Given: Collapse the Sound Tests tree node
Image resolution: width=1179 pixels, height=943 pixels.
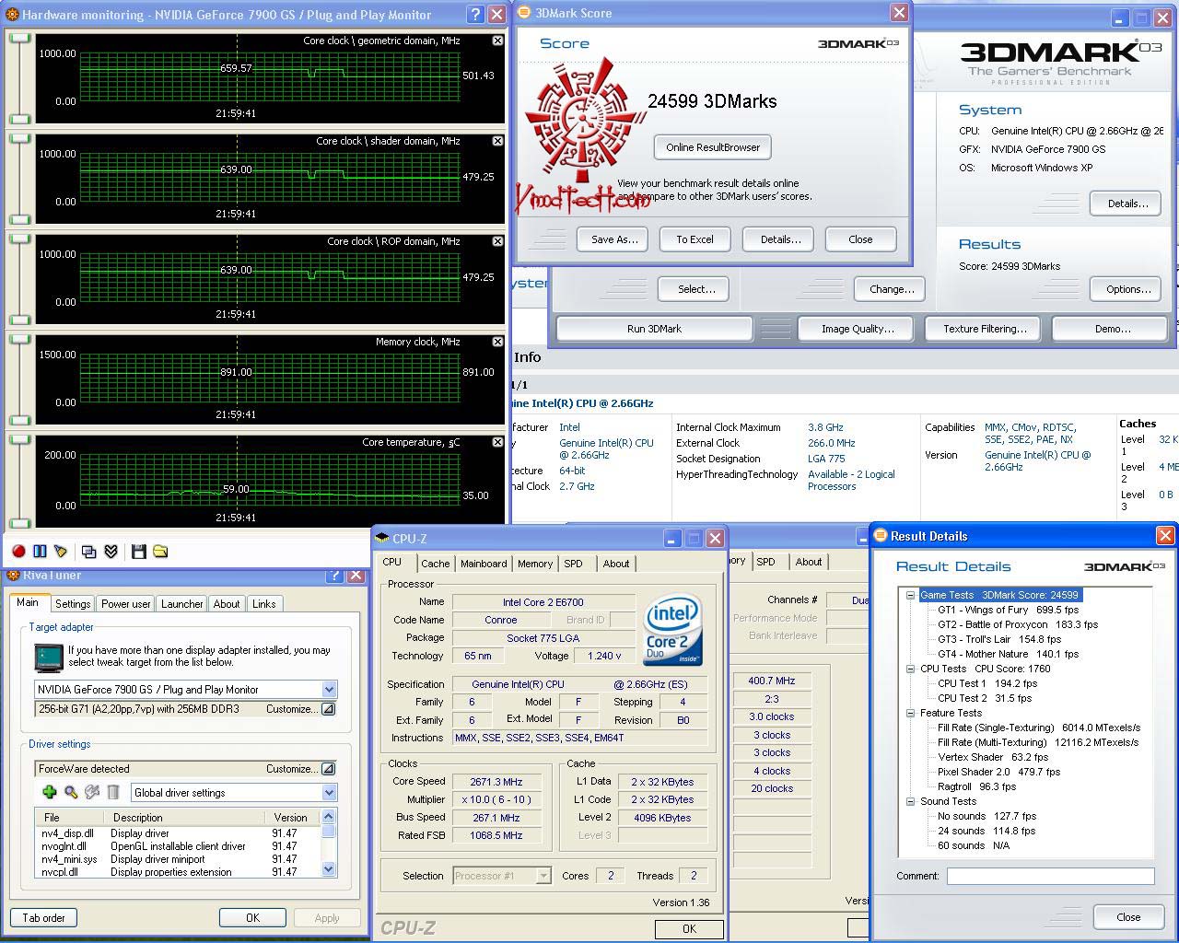Looking at the screenshot, I should 910,801.
